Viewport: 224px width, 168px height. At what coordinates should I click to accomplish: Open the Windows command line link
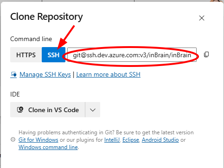(48, 147)
